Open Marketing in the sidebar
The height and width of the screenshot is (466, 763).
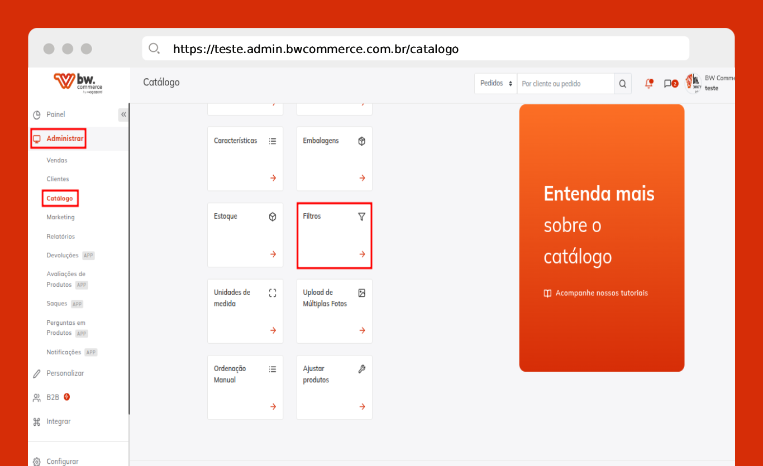[60, 217]
